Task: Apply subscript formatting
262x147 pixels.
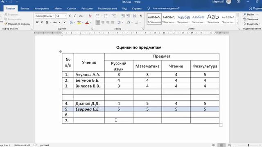Action: (60, 22)
